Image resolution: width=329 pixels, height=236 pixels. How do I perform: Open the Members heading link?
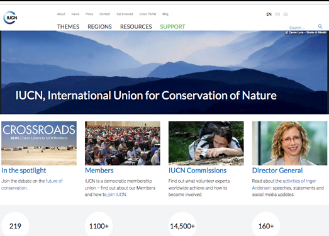point(99,171)
